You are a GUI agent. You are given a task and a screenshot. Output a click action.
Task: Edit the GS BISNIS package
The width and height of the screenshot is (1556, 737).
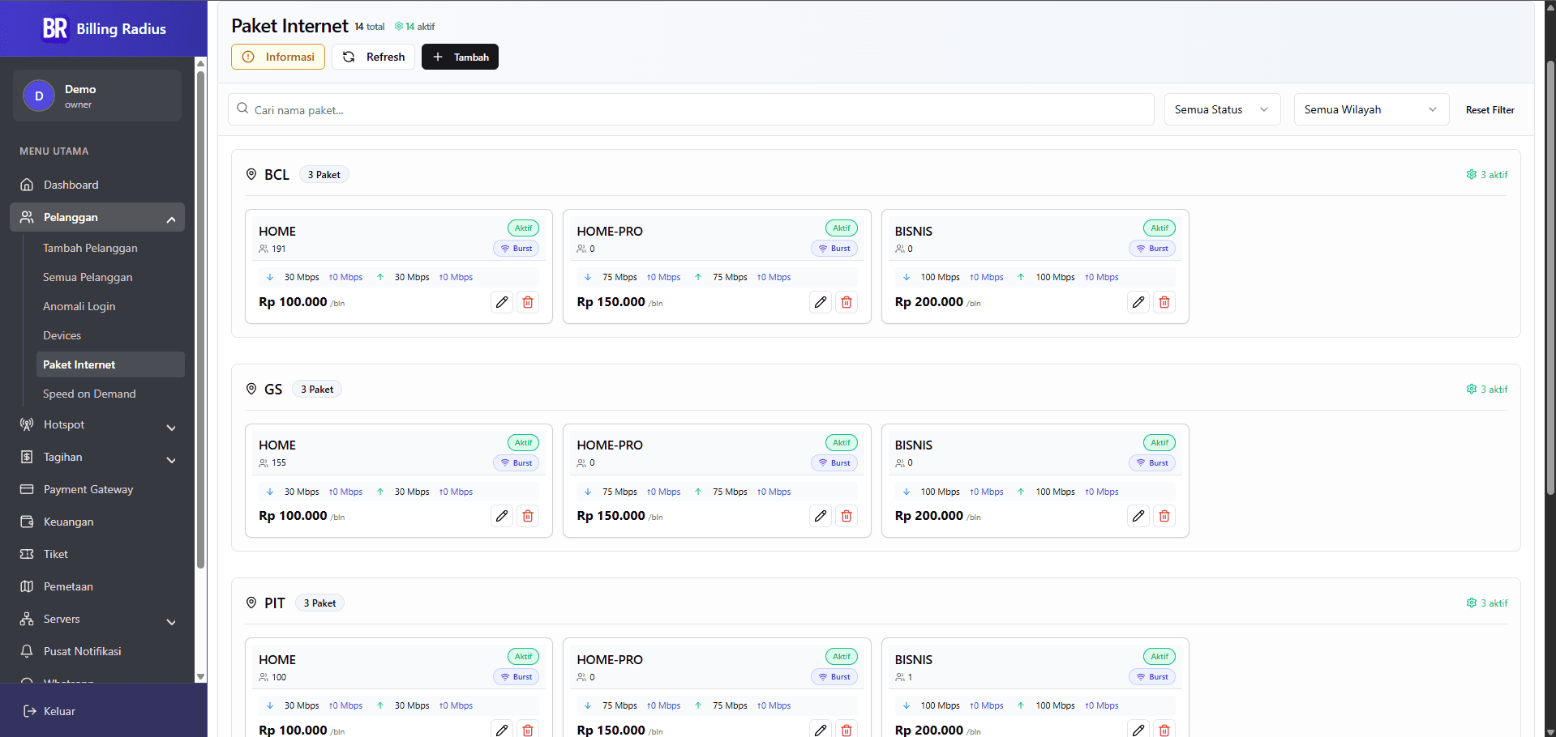1138,516
